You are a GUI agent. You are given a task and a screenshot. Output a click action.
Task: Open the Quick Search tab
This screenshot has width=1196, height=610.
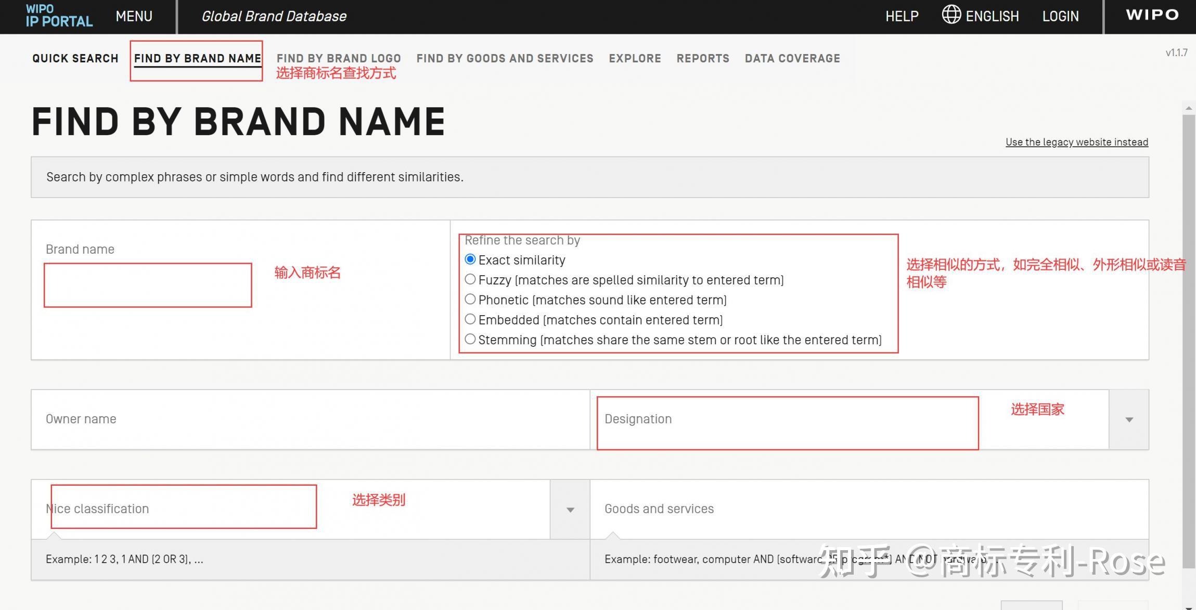[x=75, y=58]
